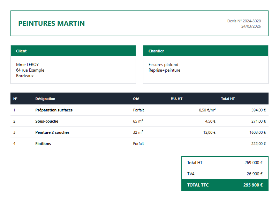Screen dimensions: 279x219
Task: Click the Total HT column header
Action: click(x=228, y=99)
